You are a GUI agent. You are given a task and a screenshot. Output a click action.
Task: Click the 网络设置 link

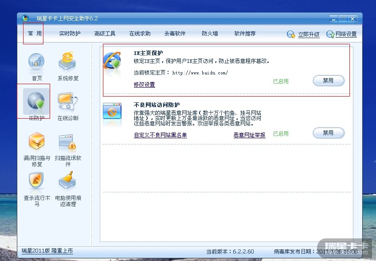point(346,34)
